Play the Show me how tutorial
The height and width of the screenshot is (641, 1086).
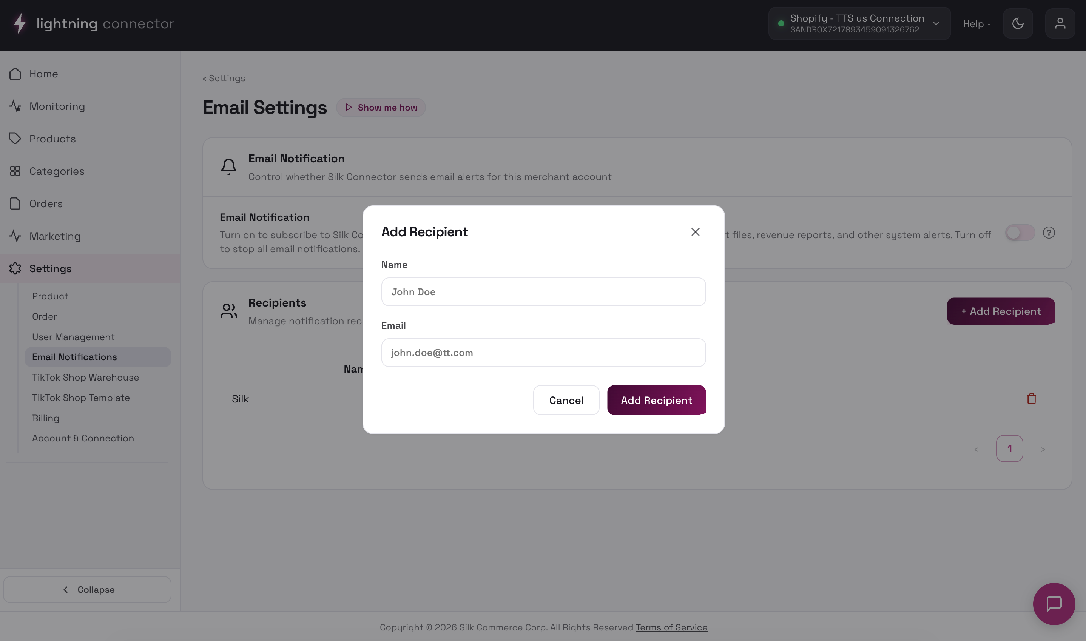coord(381,108)
